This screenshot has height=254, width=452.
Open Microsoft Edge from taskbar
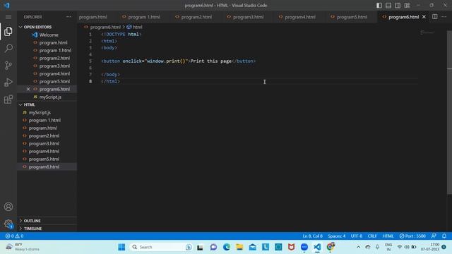227,247
